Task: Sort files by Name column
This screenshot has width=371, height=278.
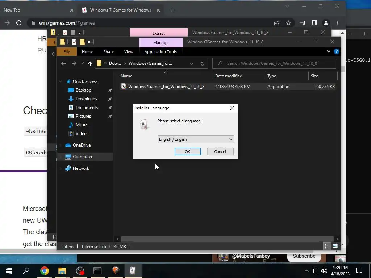Action: (126, 76)
